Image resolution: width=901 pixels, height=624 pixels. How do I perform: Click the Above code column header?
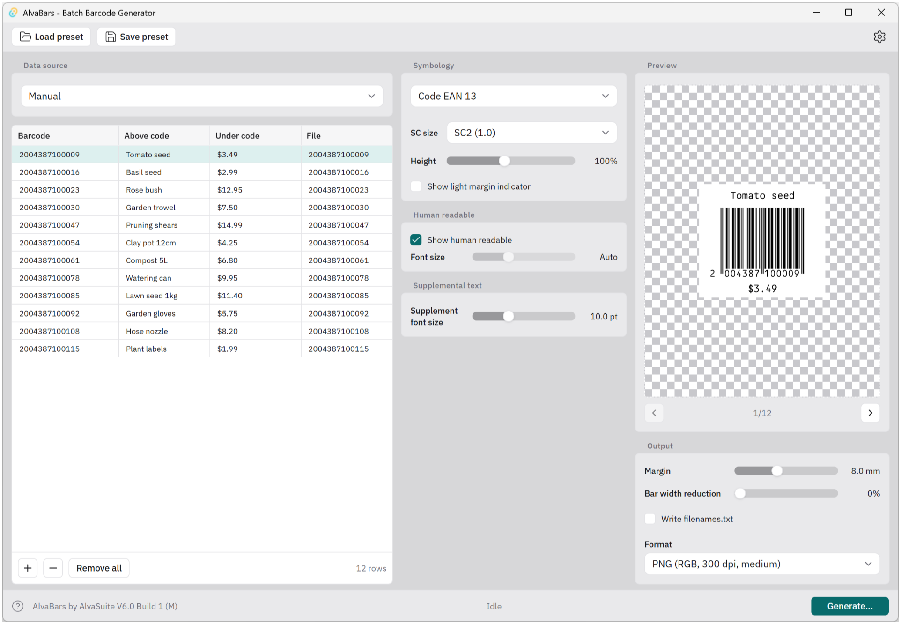tap(164, 136)
